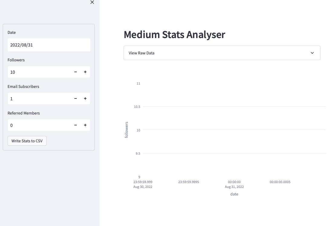Click the date x-axis title
The height and width of the screenshot is (226, 331).
(x=234, y=194)
